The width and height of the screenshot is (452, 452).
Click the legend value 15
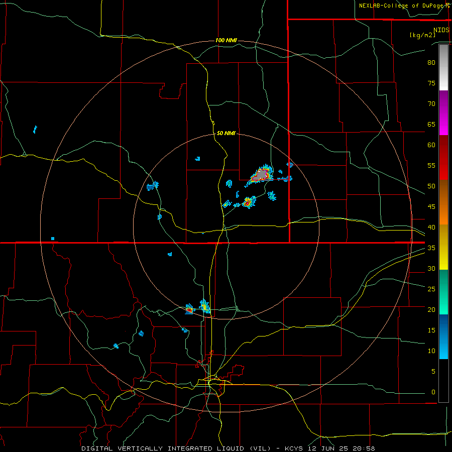pyautogui.click(x=431, y=330)
